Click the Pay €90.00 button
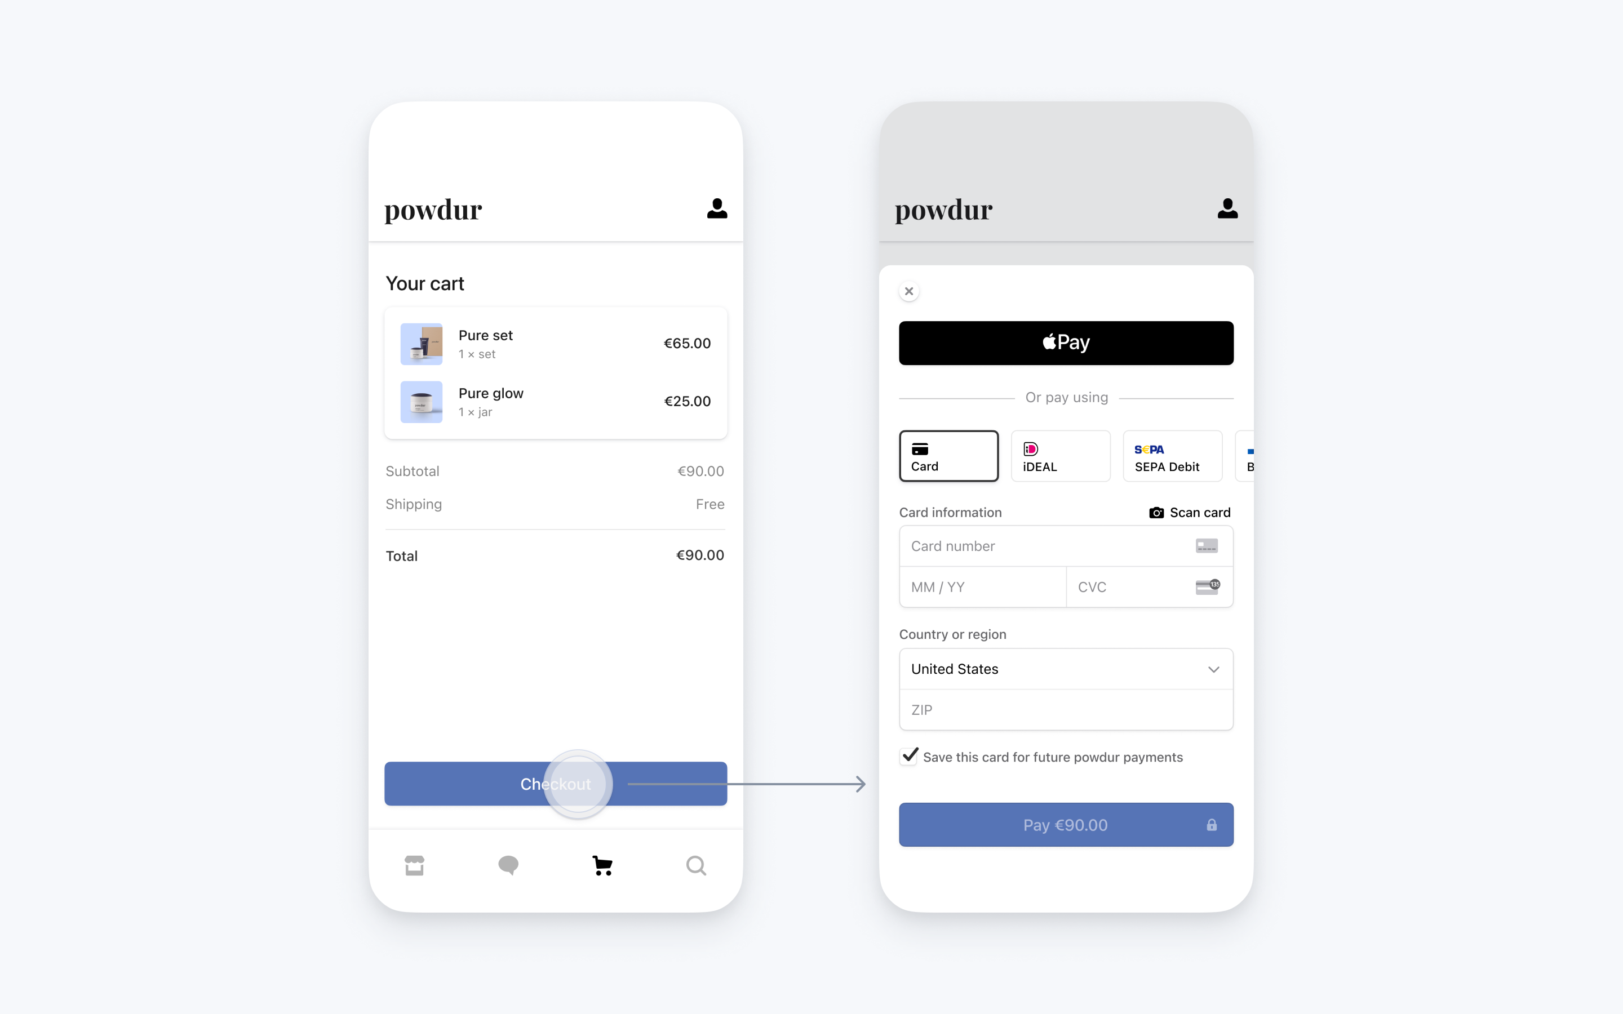Image resolution: width=1623 pixels, height=1014 pixels. [1065, 824]
